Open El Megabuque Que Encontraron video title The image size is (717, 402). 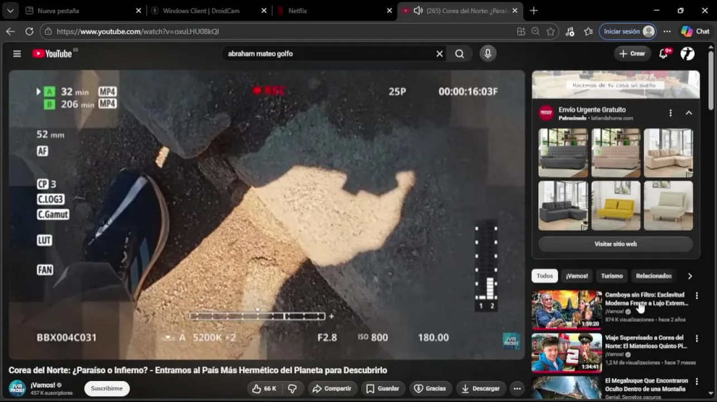click(647, 385)
